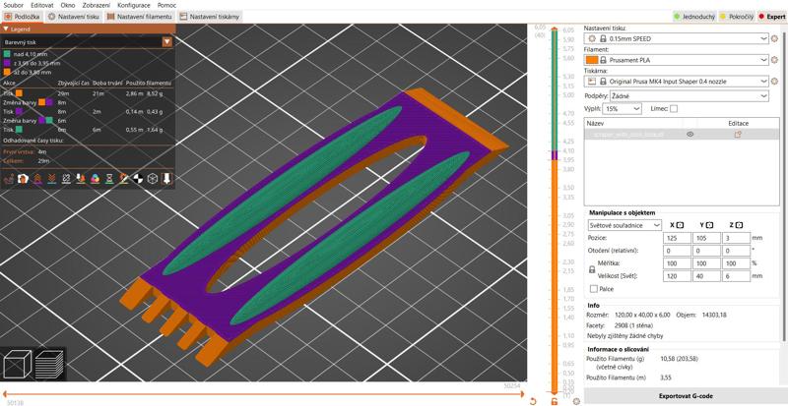
Task: Open the Výplň 15% dropdown
Action: [622, 108]
